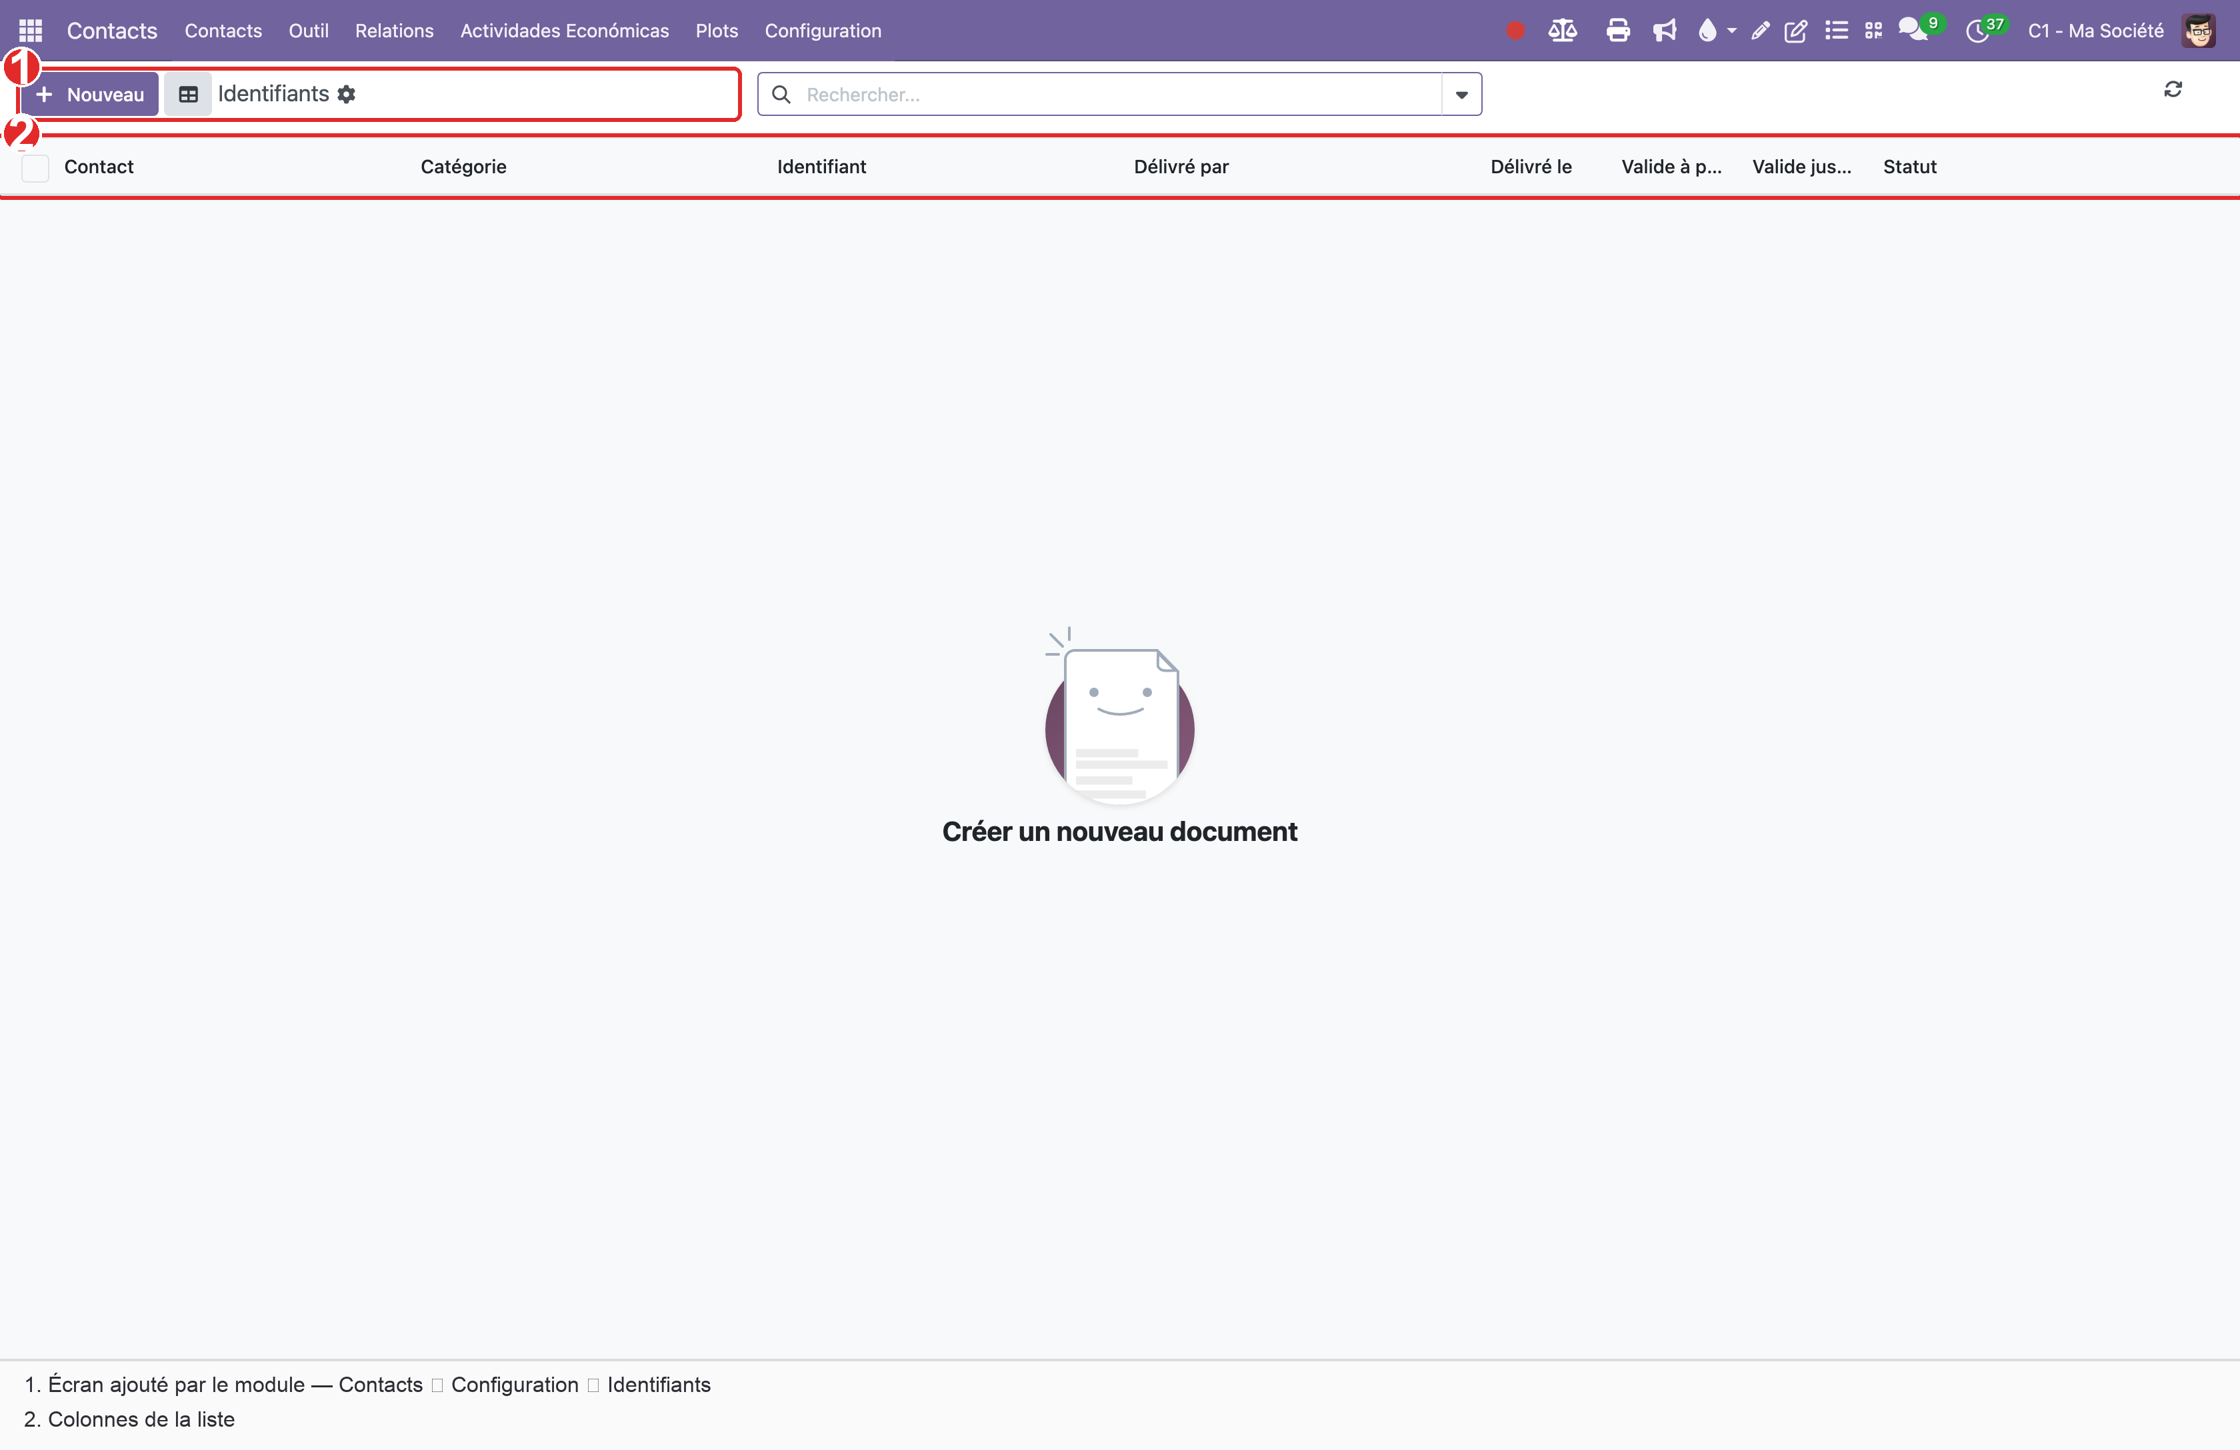This screenshot has width=2240, height=1450.
Task: Click the printer icon in top bar
Action: coord(1618,30)
